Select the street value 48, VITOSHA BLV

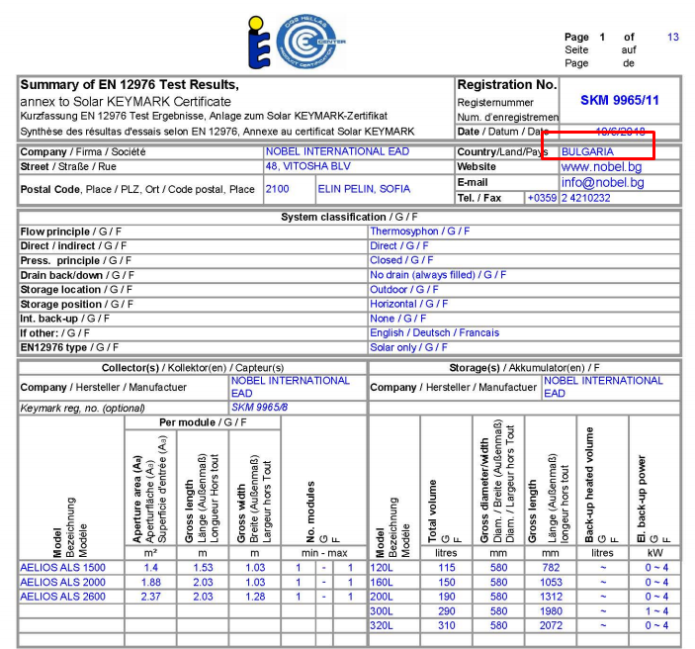point(308,166)
